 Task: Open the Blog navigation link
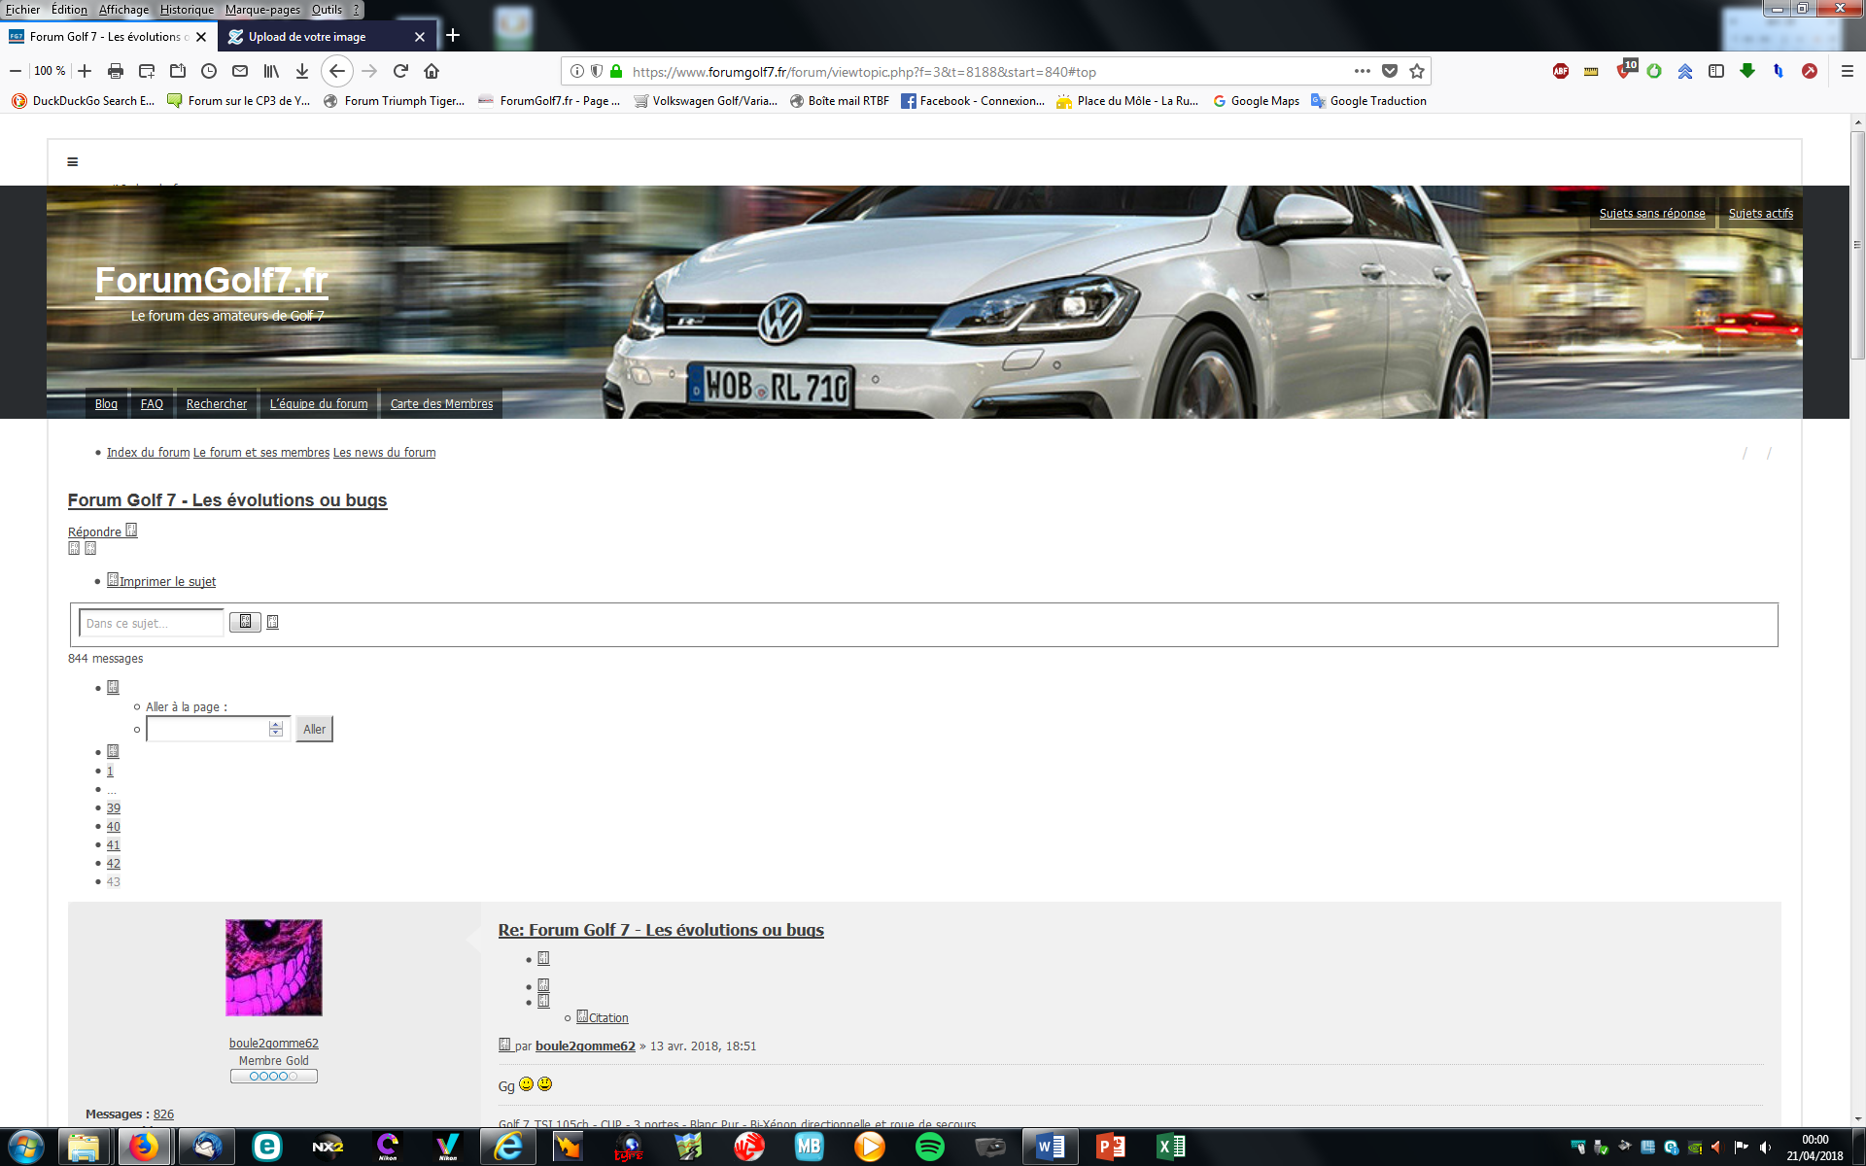tap(106, 404)
